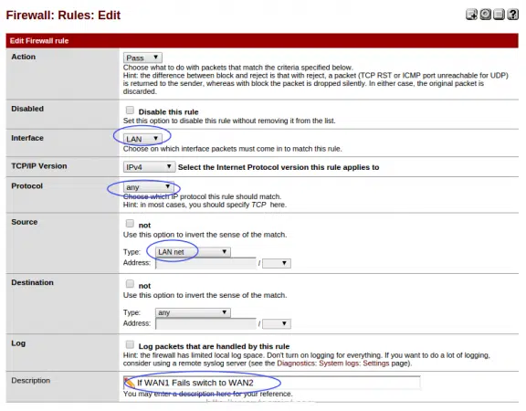The width and height of the screenshot is (526, 411).
Task: Open help via question mark icon
Action: click(512, 15)
